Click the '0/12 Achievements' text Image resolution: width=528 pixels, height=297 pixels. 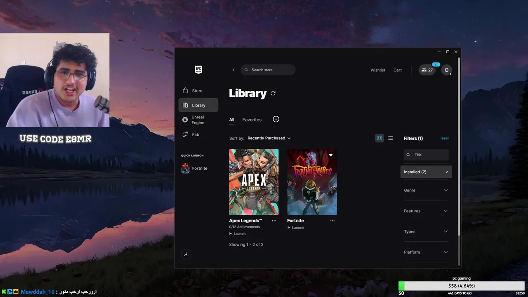[x=245, y=227]
